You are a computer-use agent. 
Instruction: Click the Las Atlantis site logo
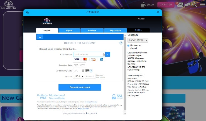coord(8,5)
